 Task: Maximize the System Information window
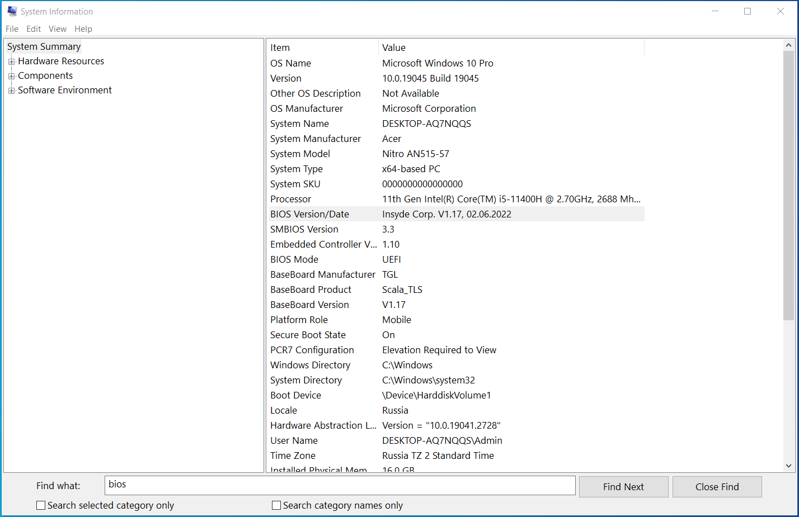pos(748,11)
